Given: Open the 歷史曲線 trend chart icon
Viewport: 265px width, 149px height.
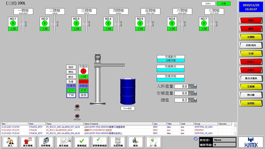Looking at the screenshot, I should pyautogui.click(x=63, y=142).
